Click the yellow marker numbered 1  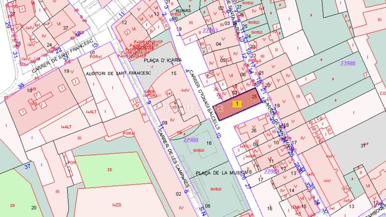tap(237, 104)
